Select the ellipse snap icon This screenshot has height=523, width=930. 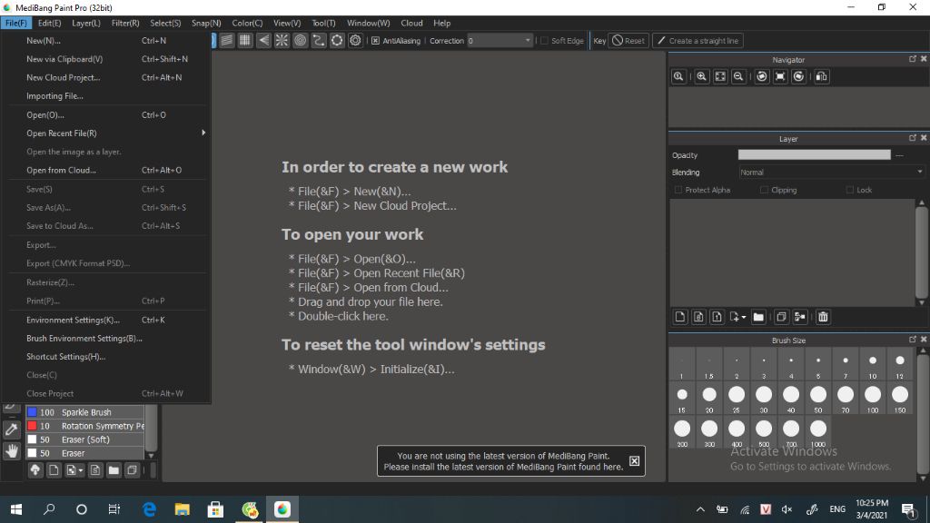coord(337,40)
